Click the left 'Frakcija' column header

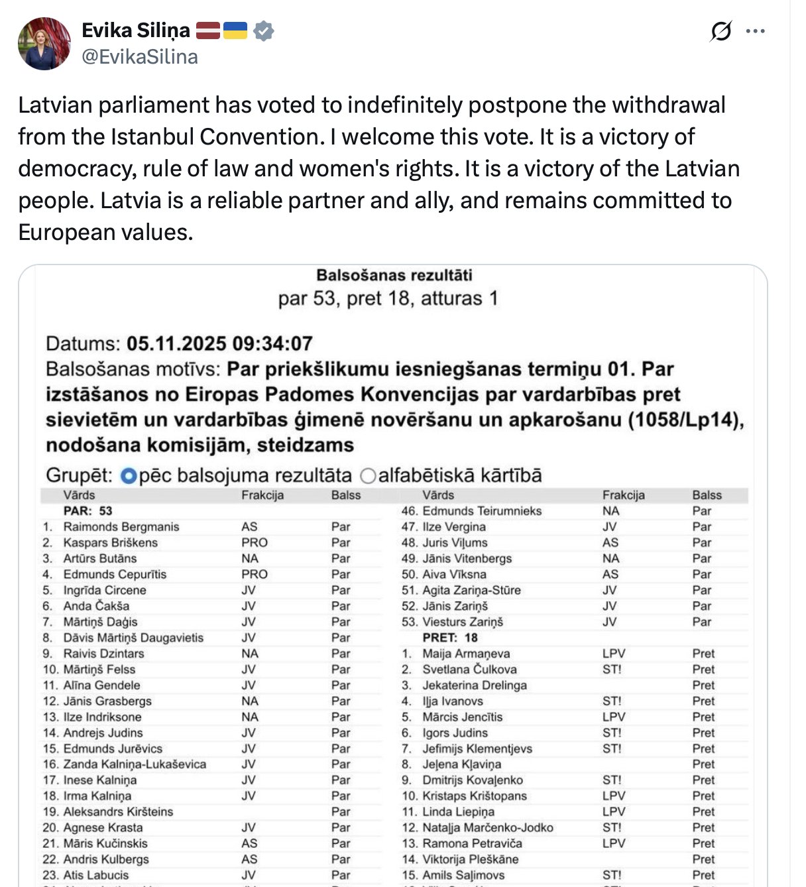(262, 495)
